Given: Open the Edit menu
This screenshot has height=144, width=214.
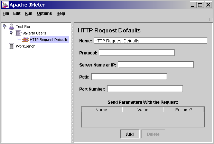Looking at the screenshot, I should [17, 13].
